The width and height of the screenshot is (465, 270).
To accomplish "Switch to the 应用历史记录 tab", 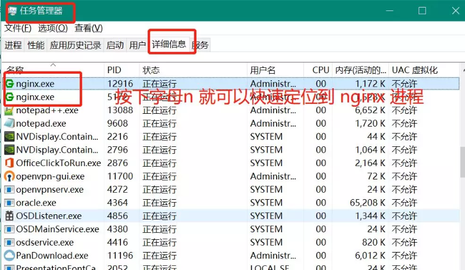I will click(76, 45).
